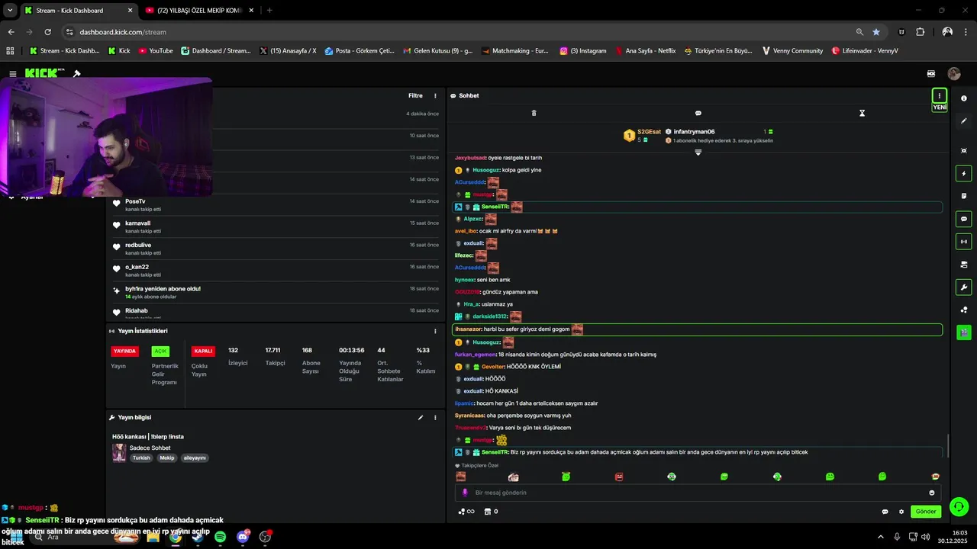
Task: Open a new browser tab
Action: click(269, 11)
